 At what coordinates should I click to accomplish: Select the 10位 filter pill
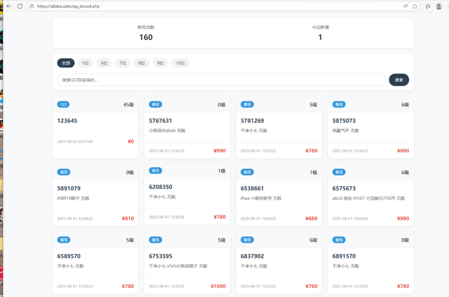tap(180, 63)
